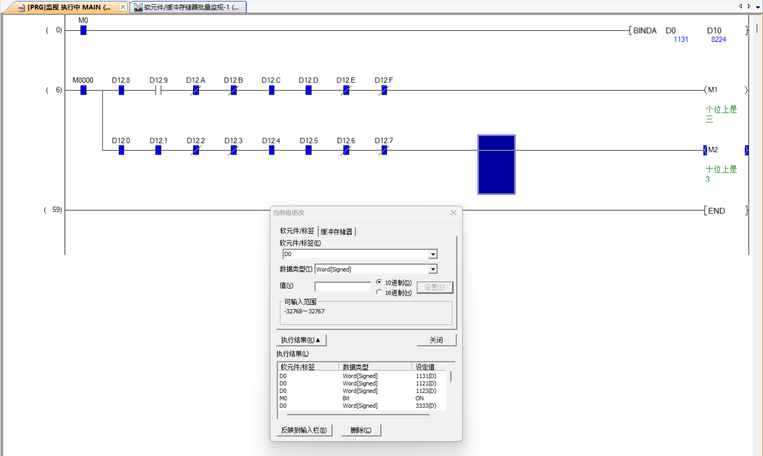Screen dimensions: 763x456
Task: Click the 反映到输入栏 button
Action: 304,430
